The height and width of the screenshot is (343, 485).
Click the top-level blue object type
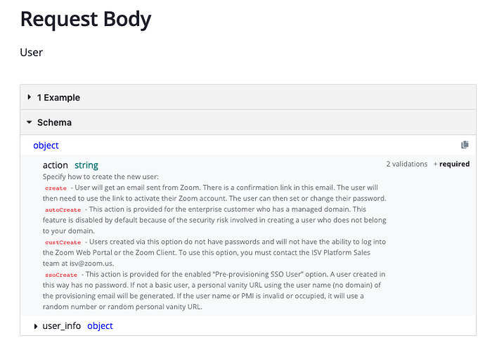click(x=46, y=145)
